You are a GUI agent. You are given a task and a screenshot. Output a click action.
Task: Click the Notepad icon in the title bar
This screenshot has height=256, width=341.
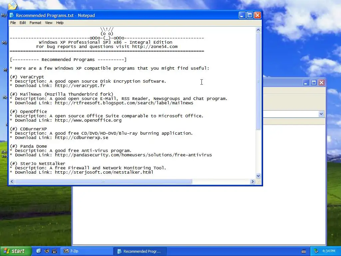tap(12, 15)
